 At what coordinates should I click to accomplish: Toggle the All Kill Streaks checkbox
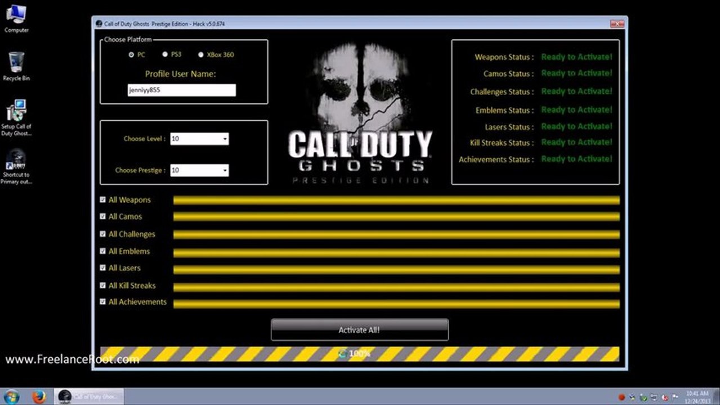103,285
